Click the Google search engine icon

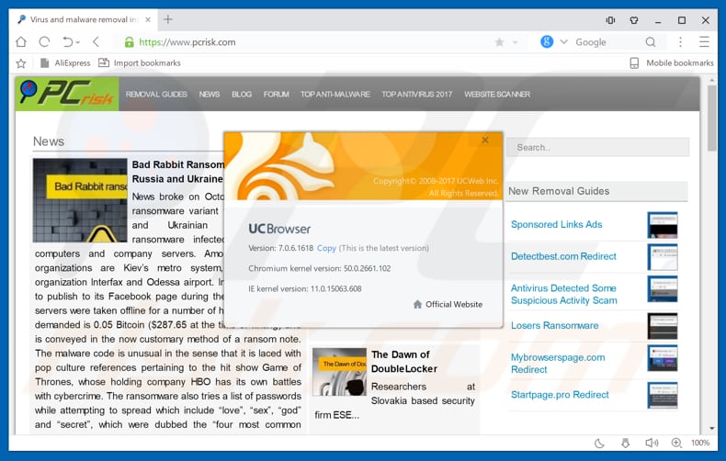(x=547, y=41)
